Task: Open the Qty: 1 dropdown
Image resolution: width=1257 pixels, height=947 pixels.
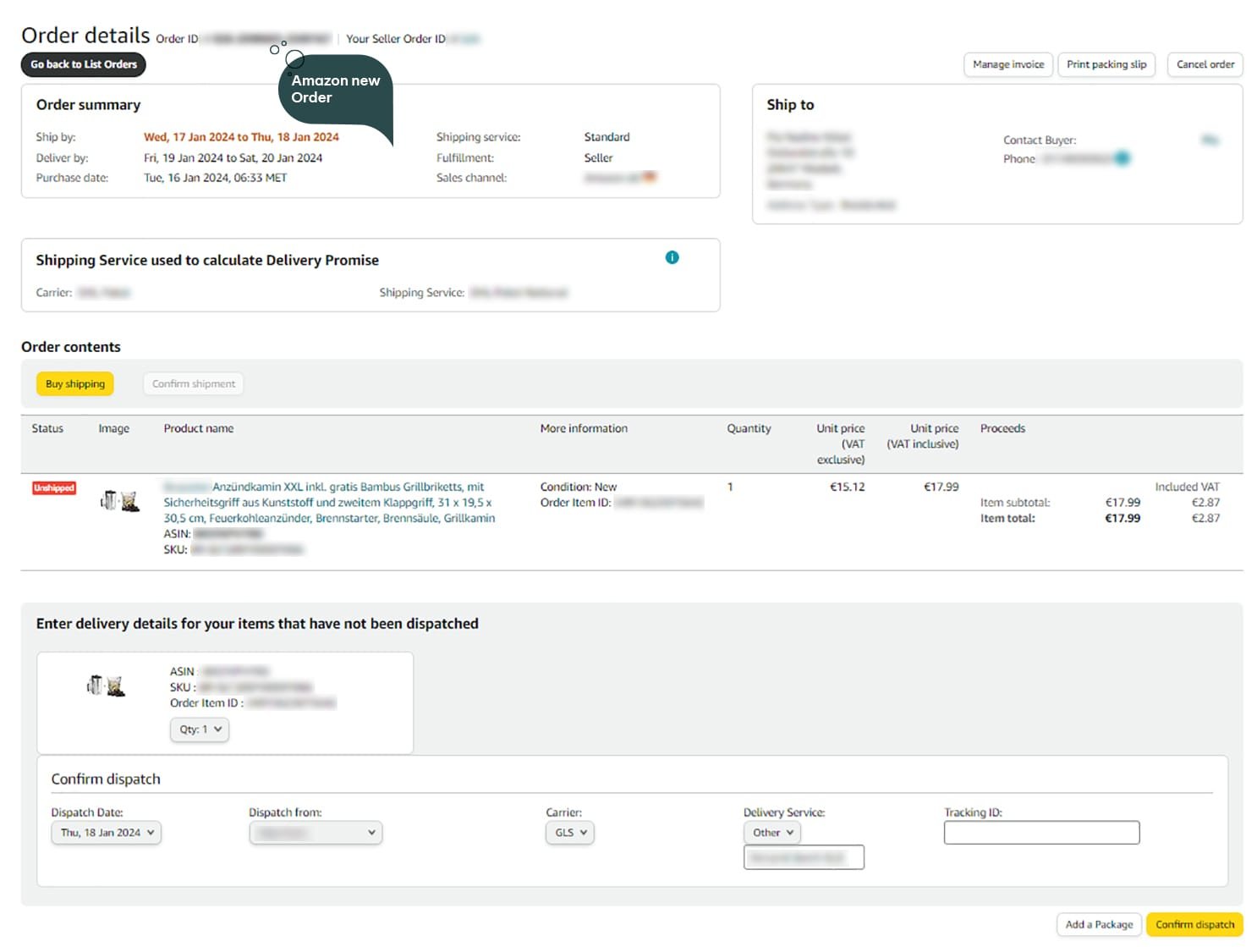Action: (200, 730)
